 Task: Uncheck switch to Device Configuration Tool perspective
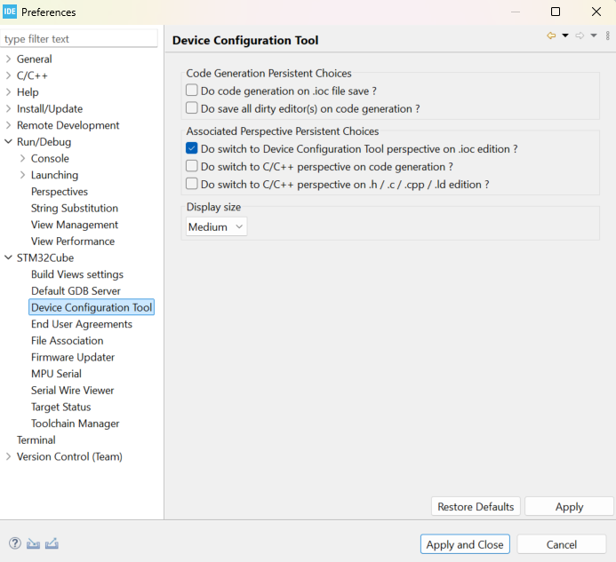click(x=192, y=149)
